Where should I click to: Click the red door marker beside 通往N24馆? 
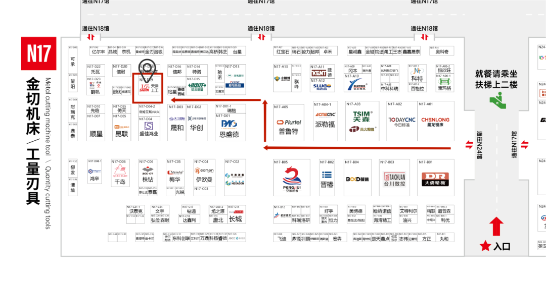(469, 144)
